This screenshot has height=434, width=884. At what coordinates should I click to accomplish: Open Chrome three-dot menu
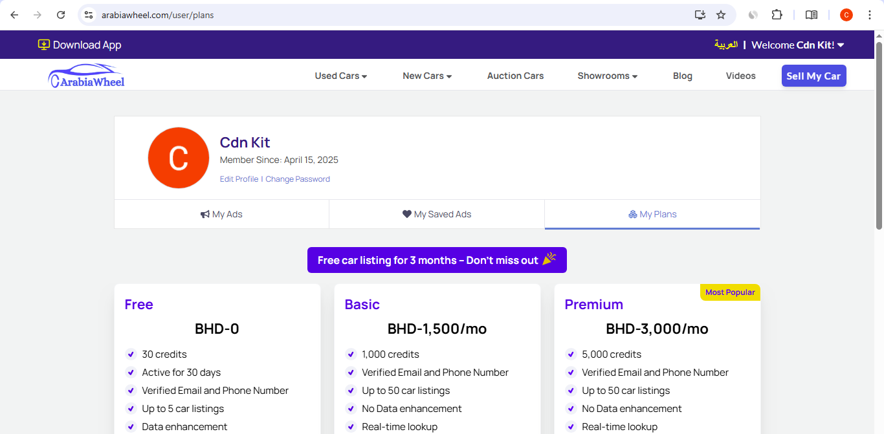click(x=869, y=15)
